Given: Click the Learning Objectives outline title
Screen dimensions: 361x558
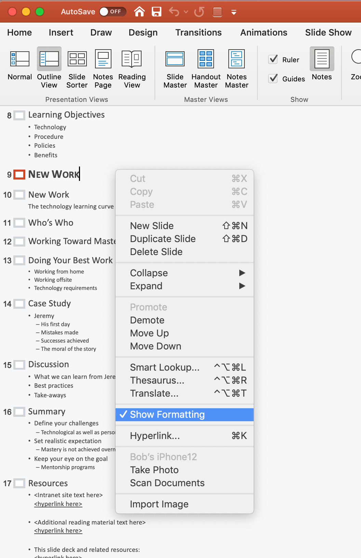Looking at the screenshot, I should (66, 115).
